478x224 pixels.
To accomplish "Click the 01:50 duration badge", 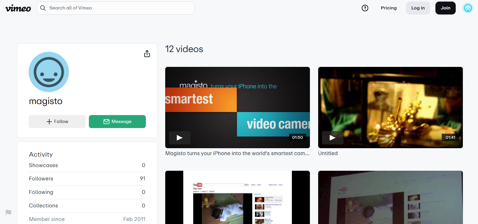I will [x=298, y=137].
